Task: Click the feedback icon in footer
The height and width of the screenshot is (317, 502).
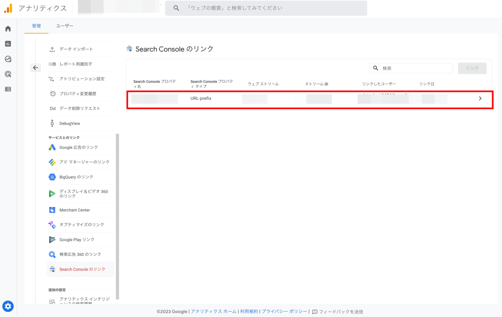Action: (x=315, y=312)
